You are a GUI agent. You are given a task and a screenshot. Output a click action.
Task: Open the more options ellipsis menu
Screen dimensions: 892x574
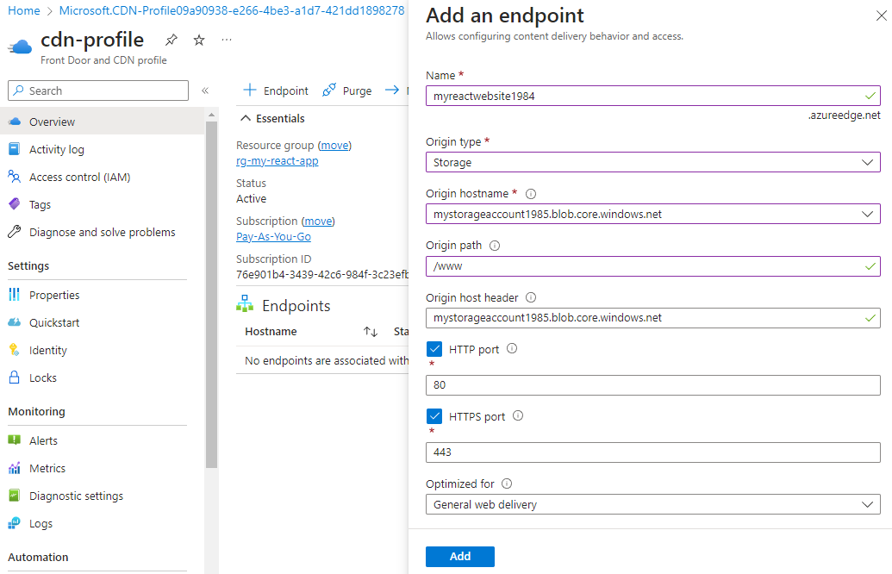click(x=227, y=40)
